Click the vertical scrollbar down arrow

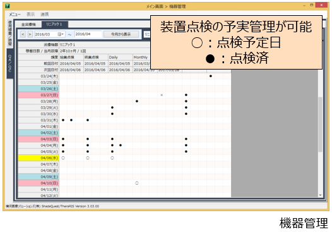point(320,195)
